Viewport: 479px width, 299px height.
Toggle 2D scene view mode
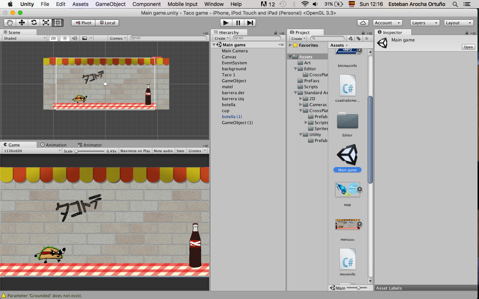point(54,38)
